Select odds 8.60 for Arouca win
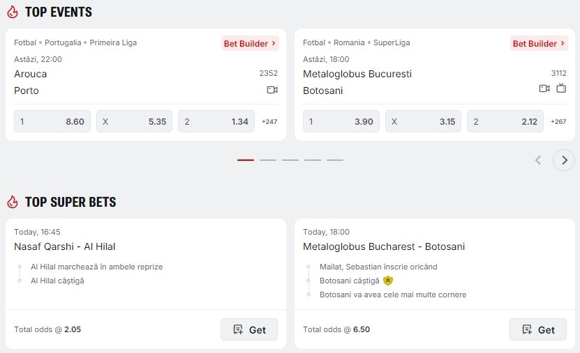Image resolution: width=580 pixels, height=353 pixels. coord(52,121)
